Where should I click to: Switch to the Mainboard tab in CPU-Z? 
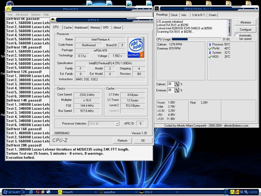[x=81, y=28]
